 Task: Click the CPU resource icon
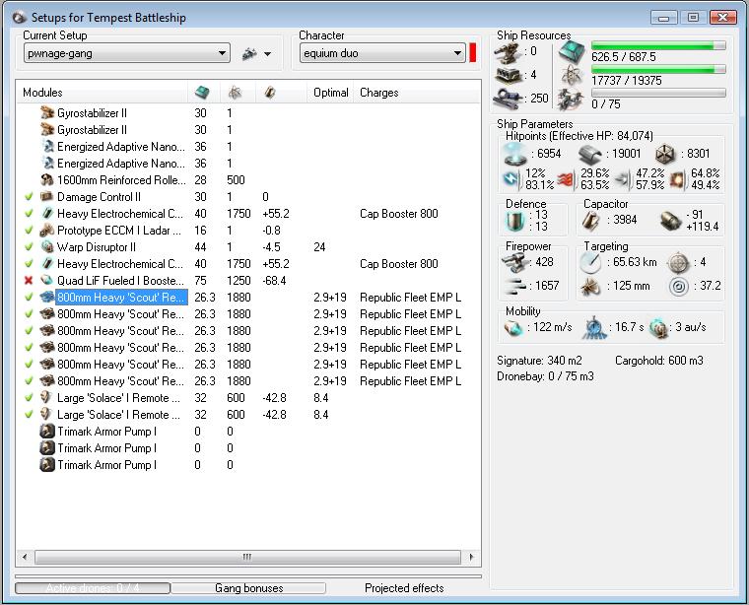tap(572, 51)
